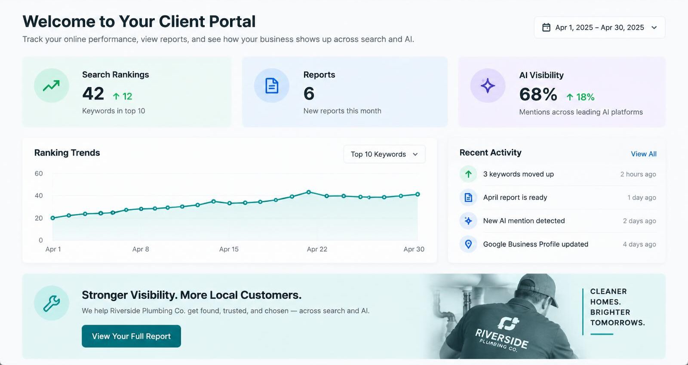This screenshot has width=688, height=365.
Task: Expand the Top 10 Keywords dropdown
Action: pos(384,154)
